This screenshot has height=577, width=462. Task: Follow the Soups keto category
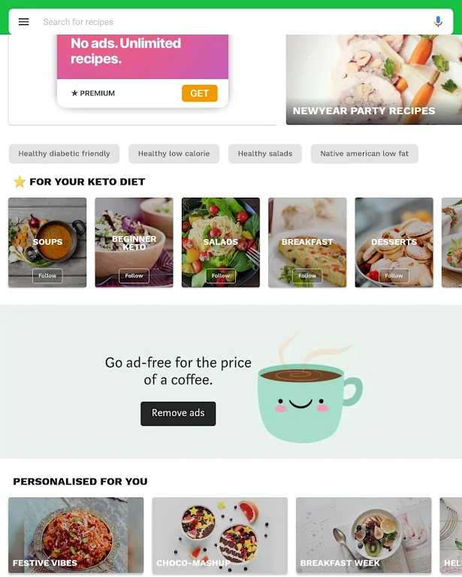tap(47, 276)
